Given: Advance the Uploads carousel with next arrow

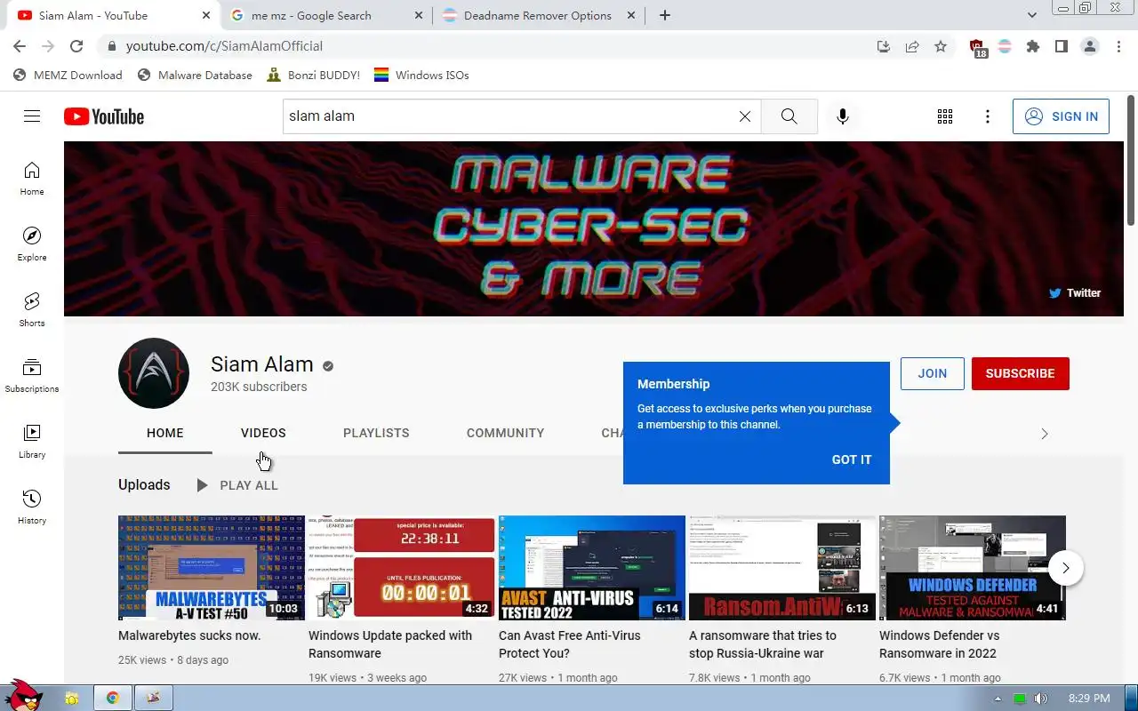Looking at the screenshot, I should coord(1066,568).
